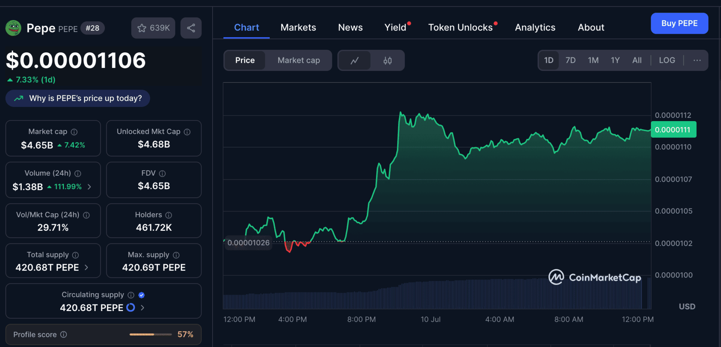Click the Pepe frog logo icon
This screenshot has width=721, height=347.
tap(13, 28)
